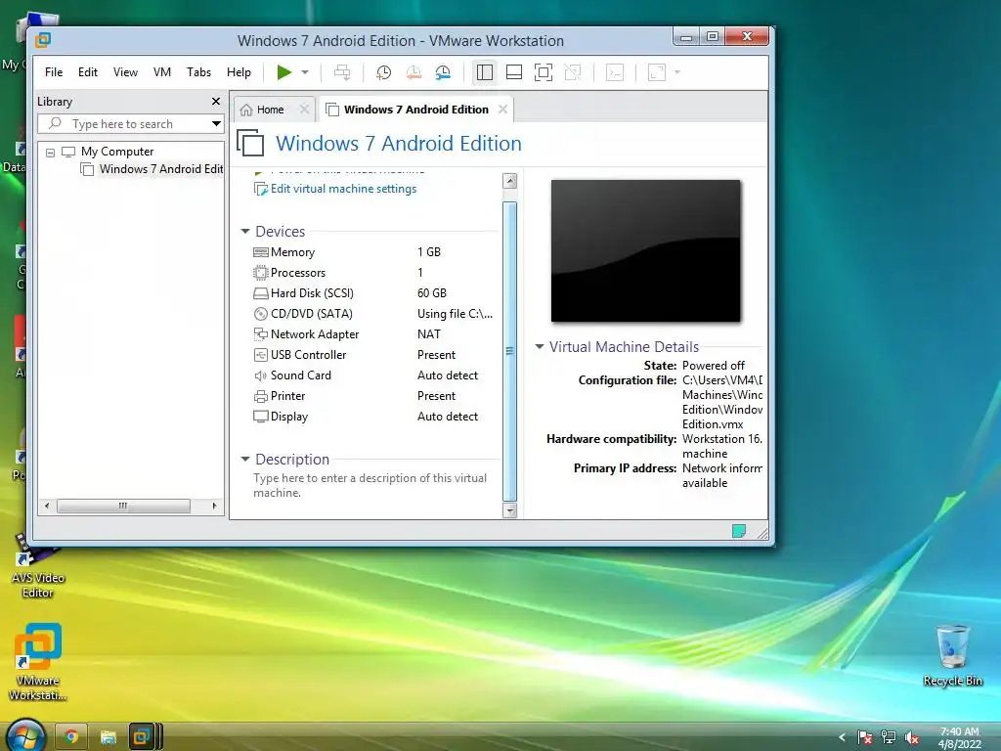The image size is (1001, 751).
Task: Close the Windows 7 Android Edition tab
Action: pos(503,110)
